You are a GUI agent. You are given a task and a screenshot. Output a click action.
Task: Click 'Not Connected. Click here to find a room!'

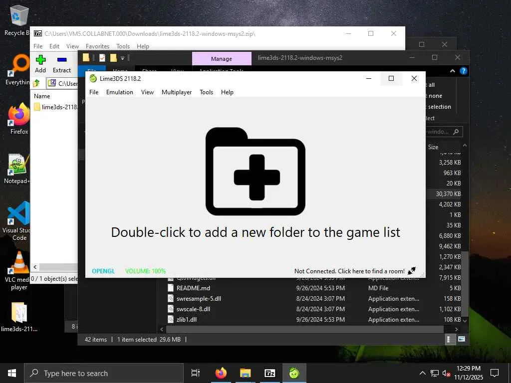click(349, 271)
